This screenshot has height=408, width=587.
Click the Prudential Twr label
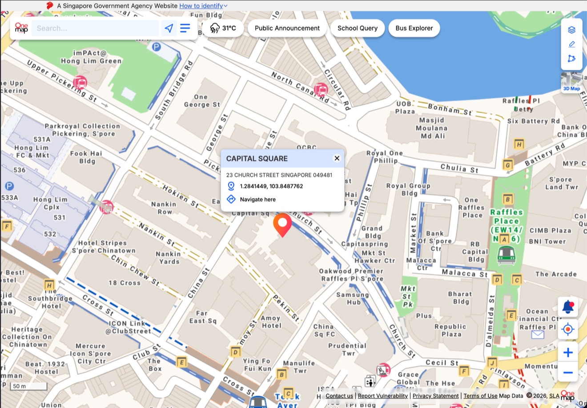pos(348,349)
